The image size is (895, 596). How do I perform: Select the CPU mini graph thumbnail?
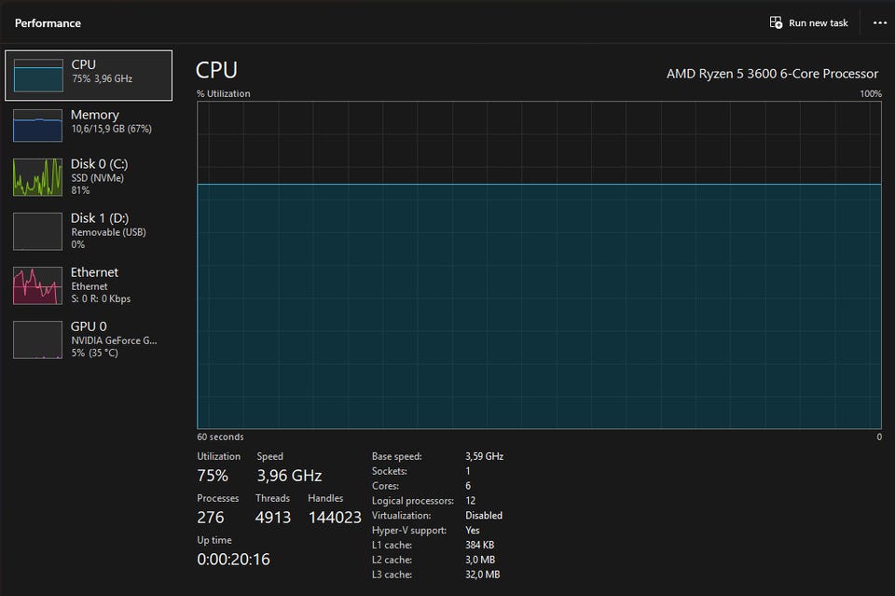point(38,76)
